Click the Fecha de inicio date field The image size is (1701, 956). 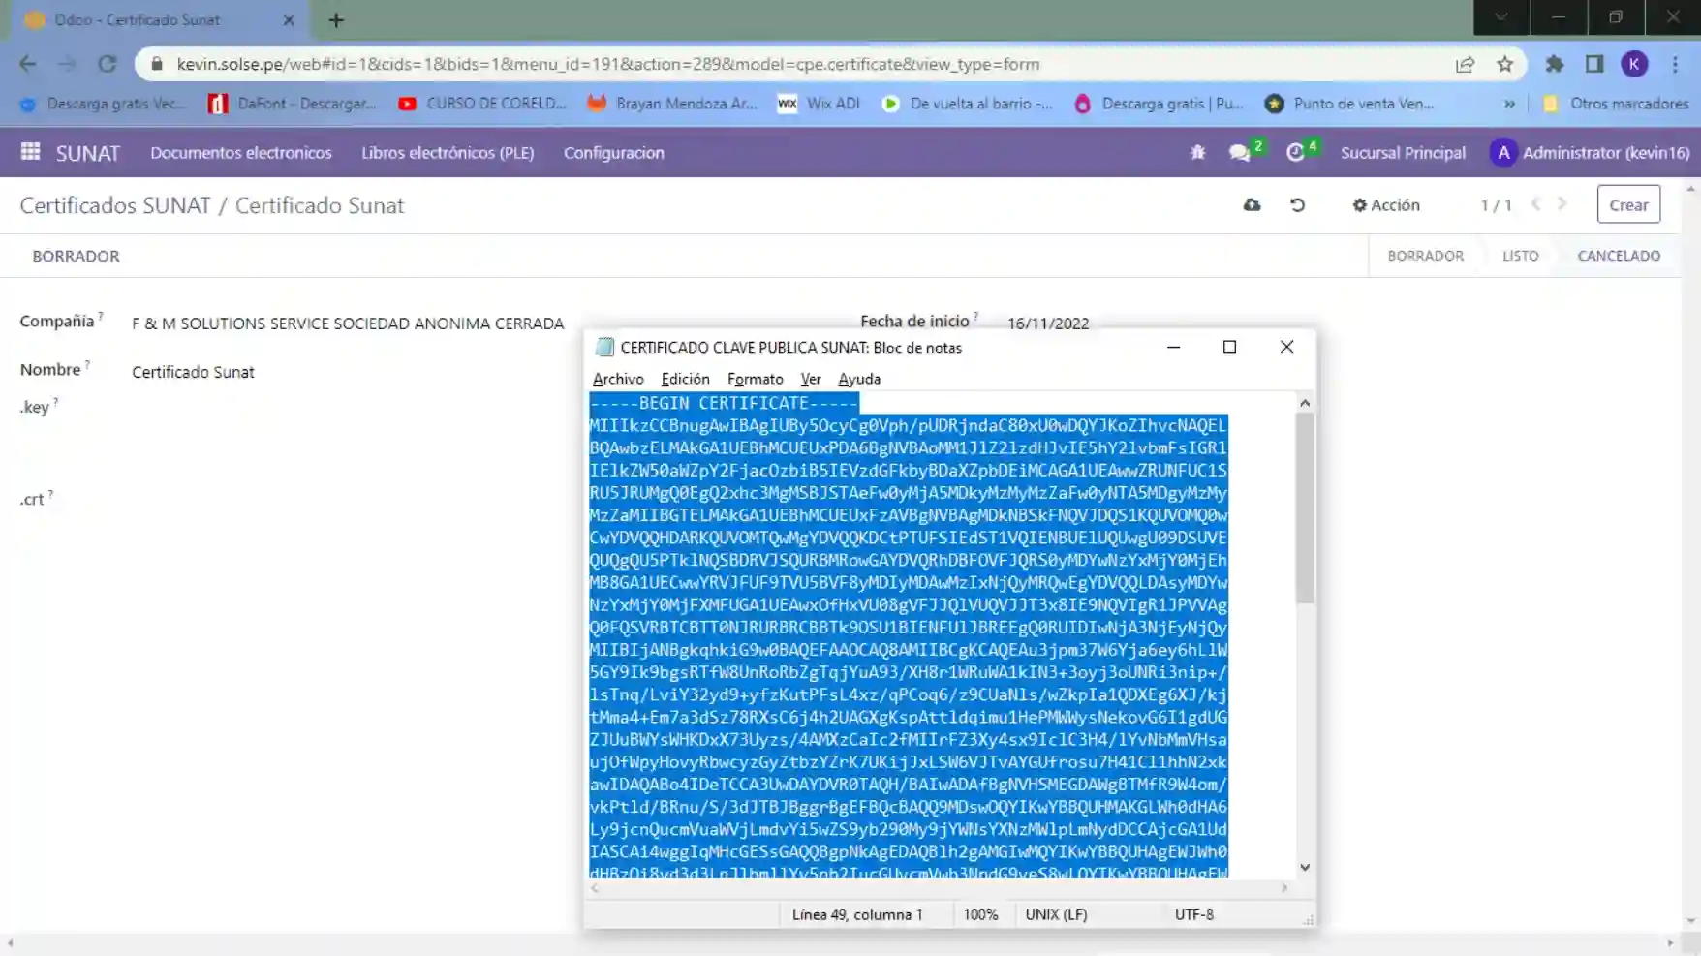tap(1047, 323)
